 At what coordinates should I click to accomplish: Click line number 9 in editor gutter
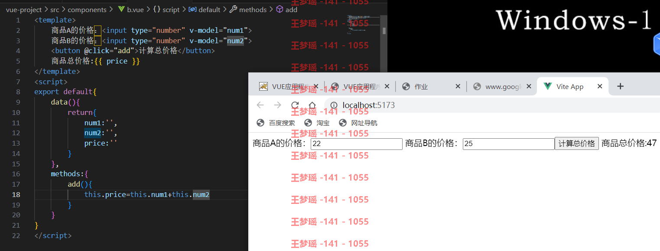(x=18, y=102)
